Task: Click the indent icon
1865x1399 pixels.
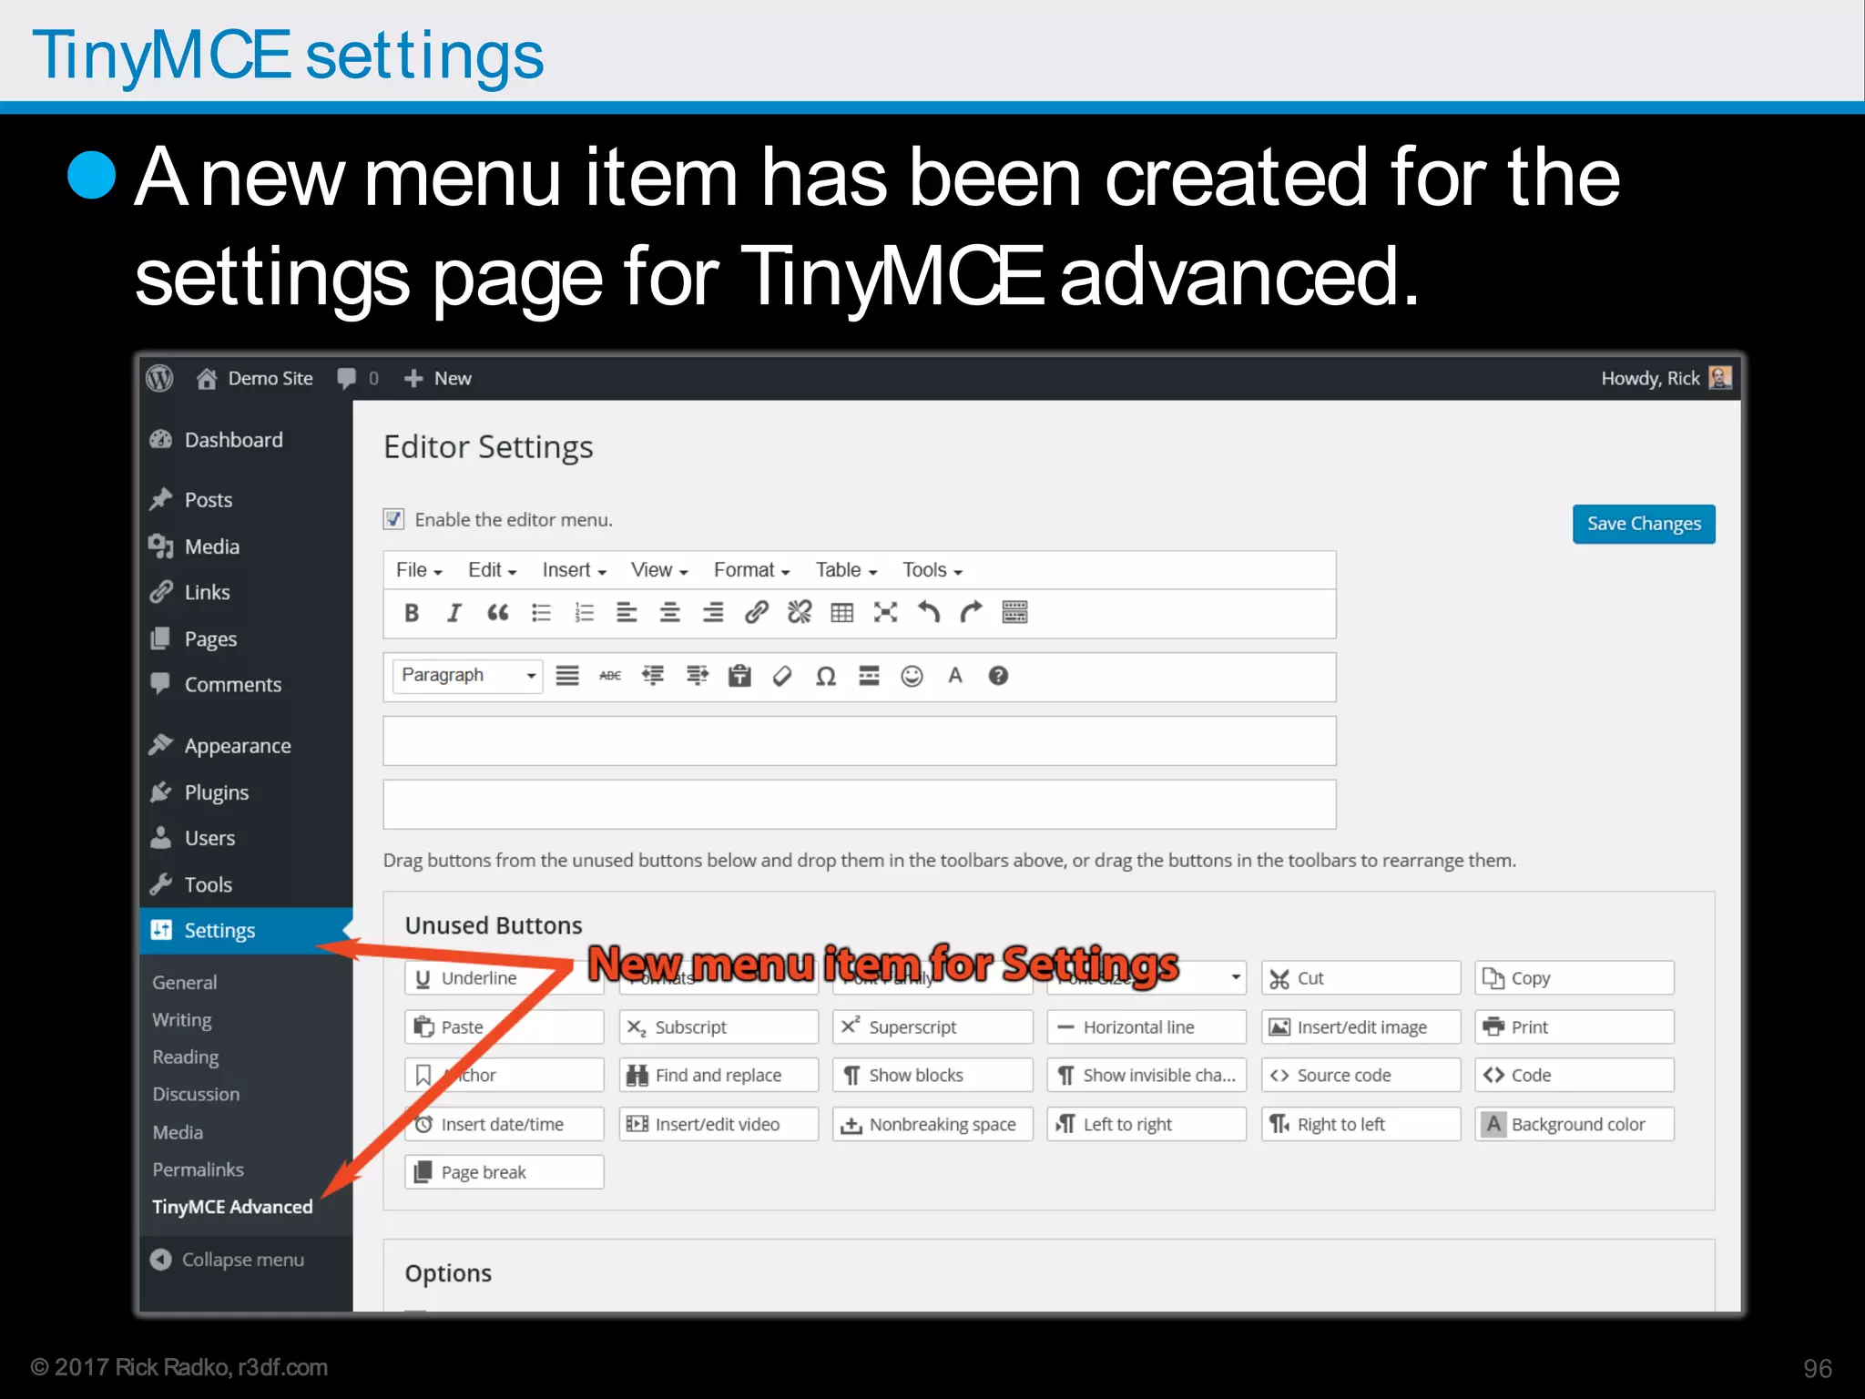Action: 697,676
